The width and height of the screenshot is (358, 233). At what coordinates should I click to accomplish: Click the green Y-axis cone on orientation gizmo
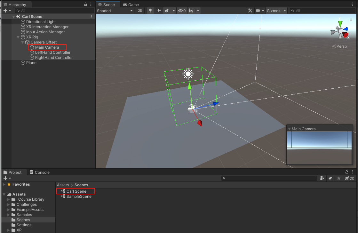pos(340,24)
